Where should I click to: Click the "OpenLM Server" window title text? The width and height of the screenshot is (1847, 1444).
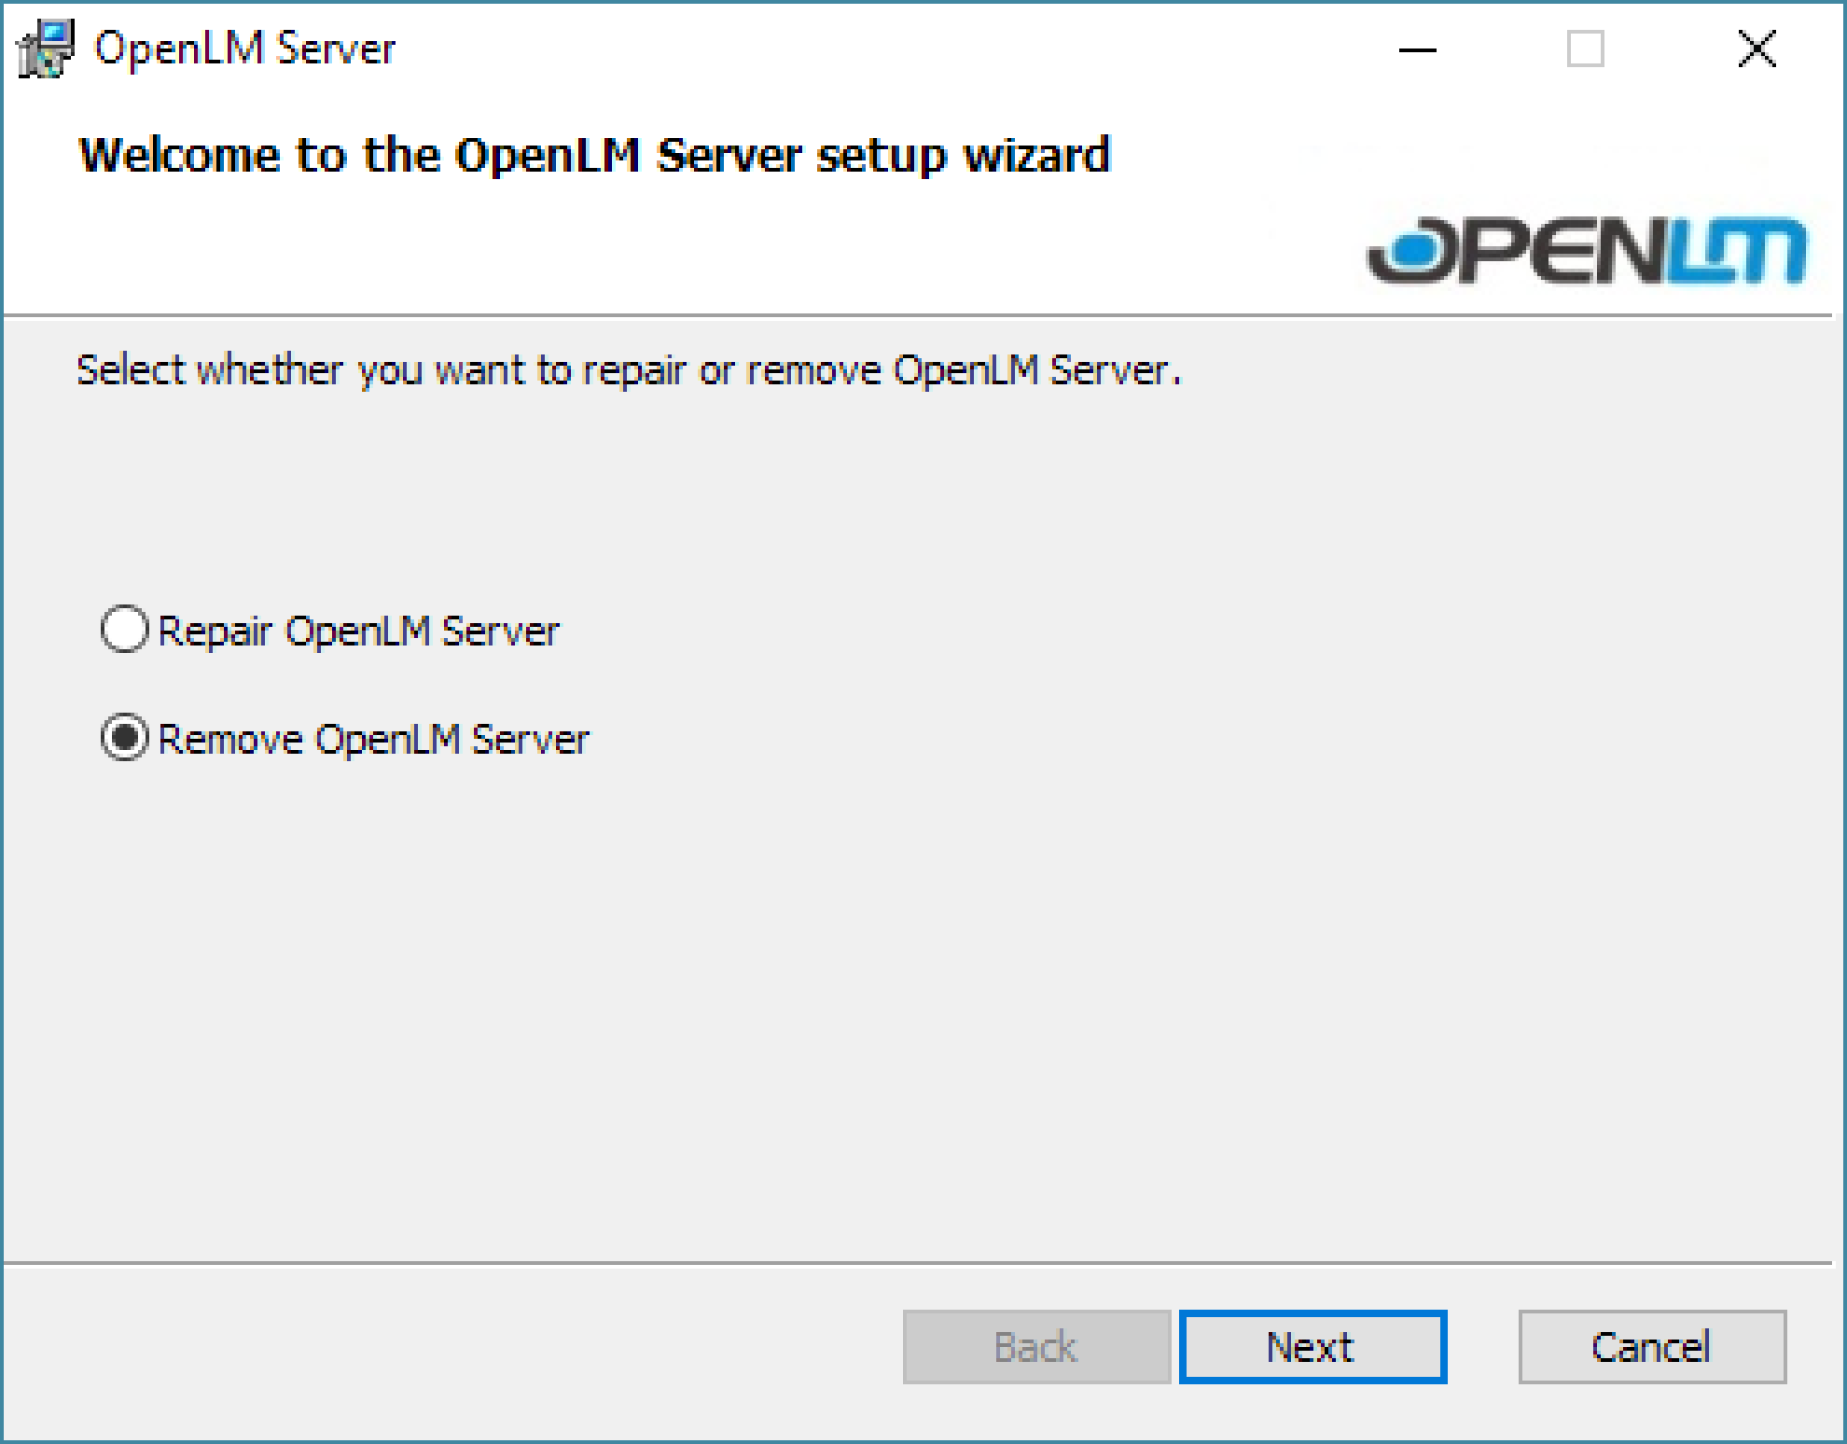(245, 49)
